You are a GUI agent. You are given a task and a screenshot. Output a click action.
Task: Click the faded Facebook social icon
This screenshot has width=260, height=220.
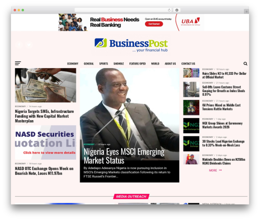pyautogui.click(x=19, y=45)
